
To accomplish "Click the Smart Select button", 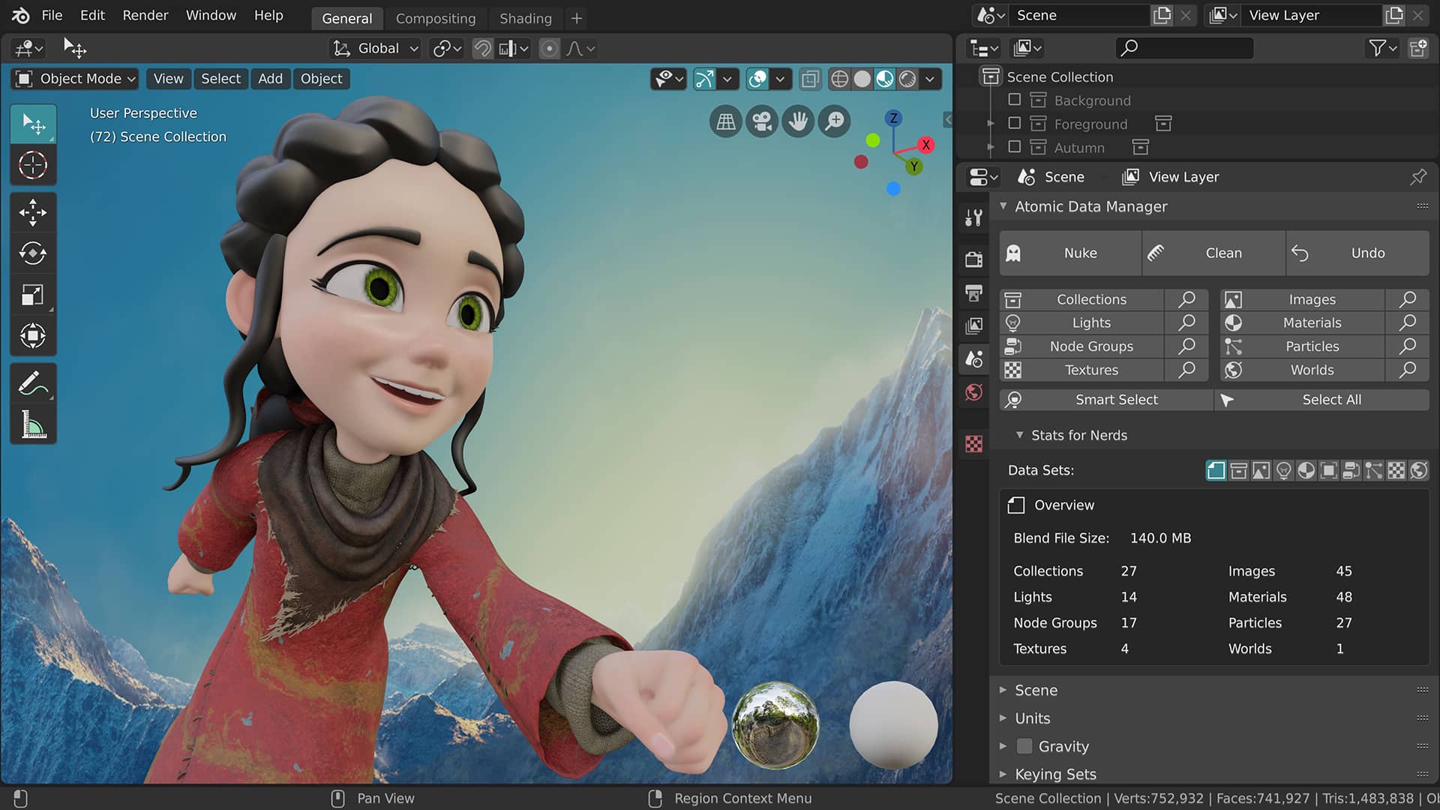I will tap(1106, 400).
